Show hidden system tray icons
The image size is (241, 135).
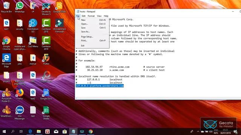tap(198, 132)
